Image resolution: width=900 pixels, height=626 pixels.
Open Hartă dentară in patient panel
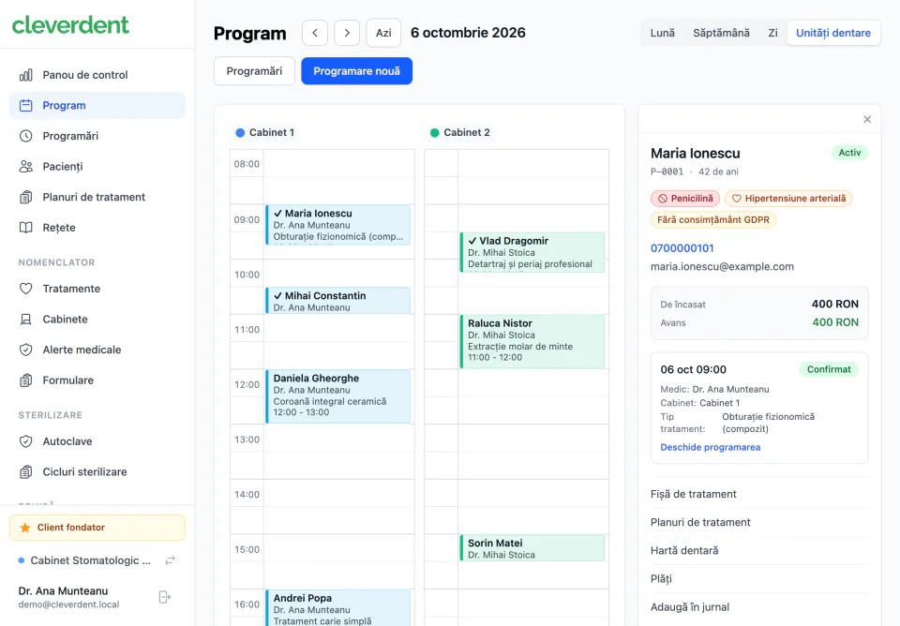tap(759, 550)
